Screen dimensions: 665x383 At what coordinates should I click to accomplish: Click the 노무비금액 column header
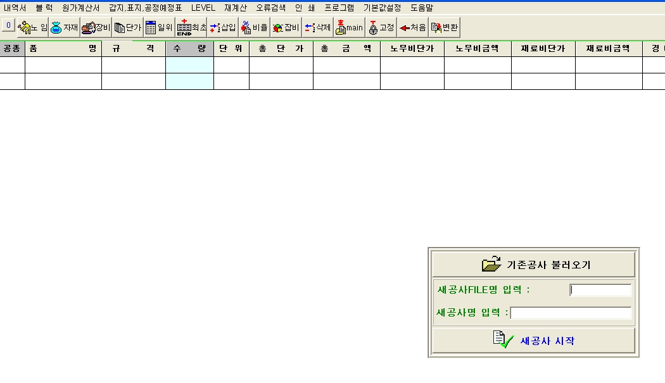pyautogui.click(x=478, y=49)
